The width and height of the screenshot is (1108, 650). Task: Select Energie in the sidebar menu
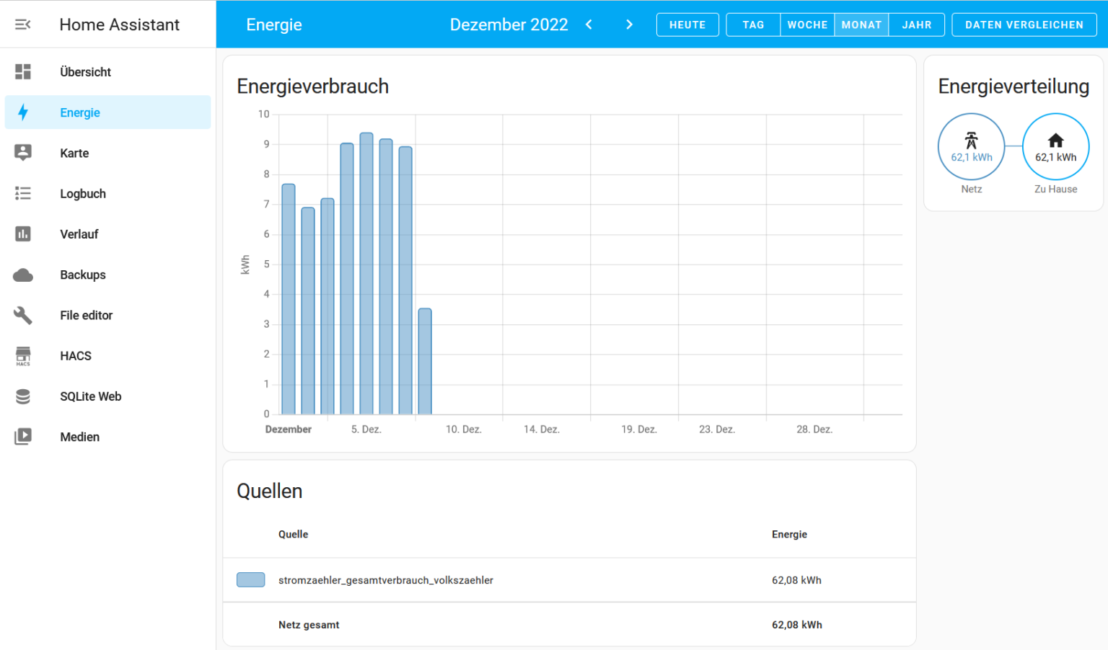(x=79, y=112)
